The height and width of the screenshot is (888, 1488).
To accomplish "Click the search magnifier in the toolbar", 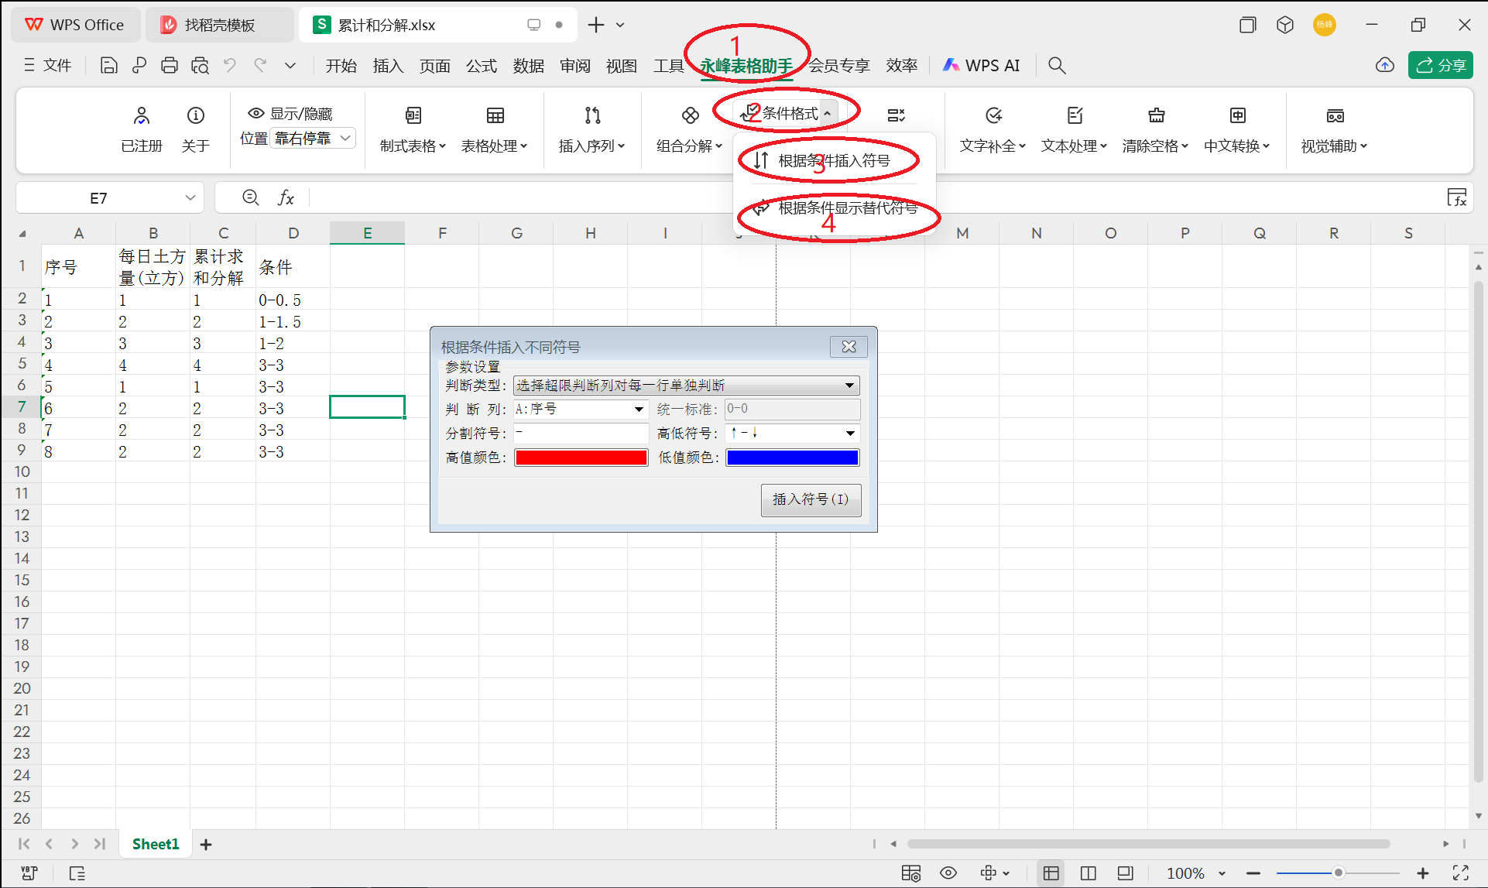I will coord(1057,65).
